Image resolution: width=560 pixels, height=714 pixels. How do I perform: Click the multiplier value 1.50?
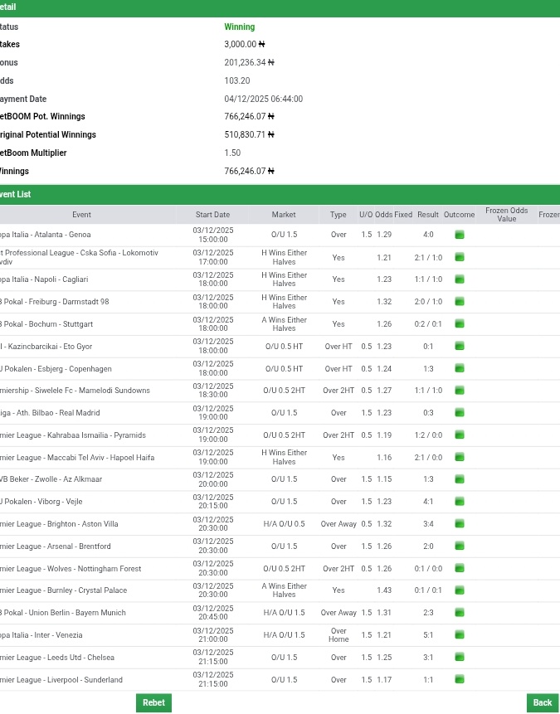pos(232,153)
